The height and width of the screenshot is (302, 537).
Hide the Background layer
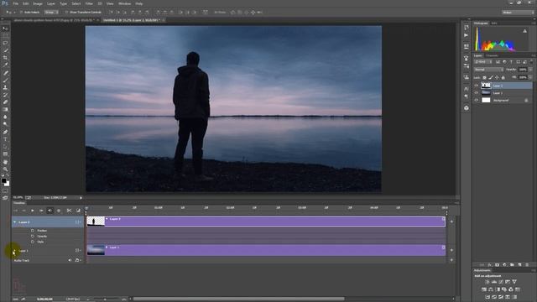(x=477, y=101)
